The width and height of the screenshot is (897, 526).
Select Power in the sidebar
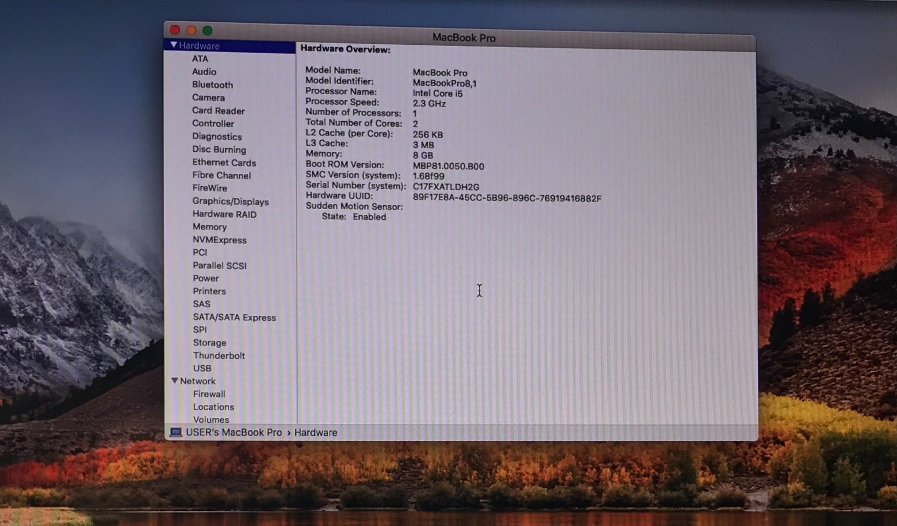(x=206, y=278)
